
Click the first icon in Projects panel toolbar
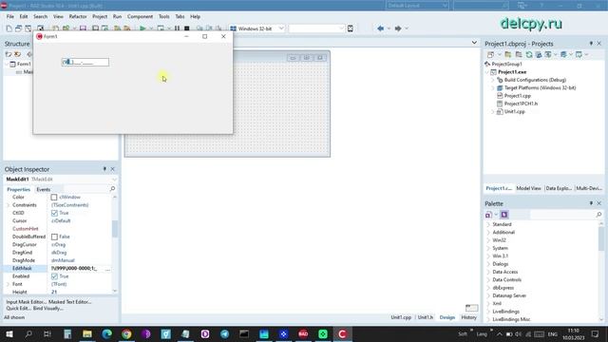coord(490,55)
